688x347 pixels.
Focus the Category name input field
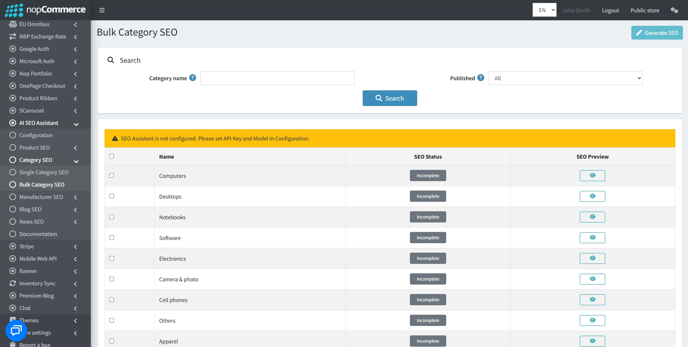pyautogui.click(x=277, y=78)
